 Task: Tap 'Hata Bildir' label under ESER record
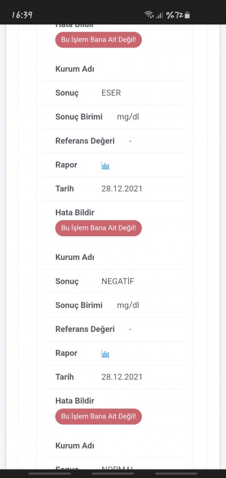point(75,212)
